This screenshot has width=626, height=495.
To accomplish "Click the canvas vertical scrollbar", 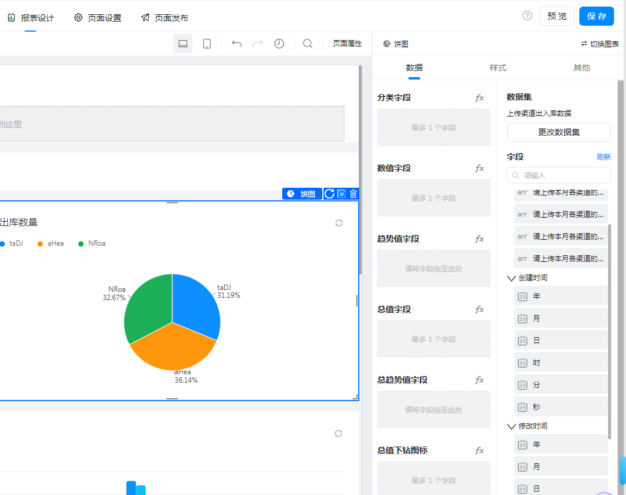I will pyautogui.click(x=360, y=170).
